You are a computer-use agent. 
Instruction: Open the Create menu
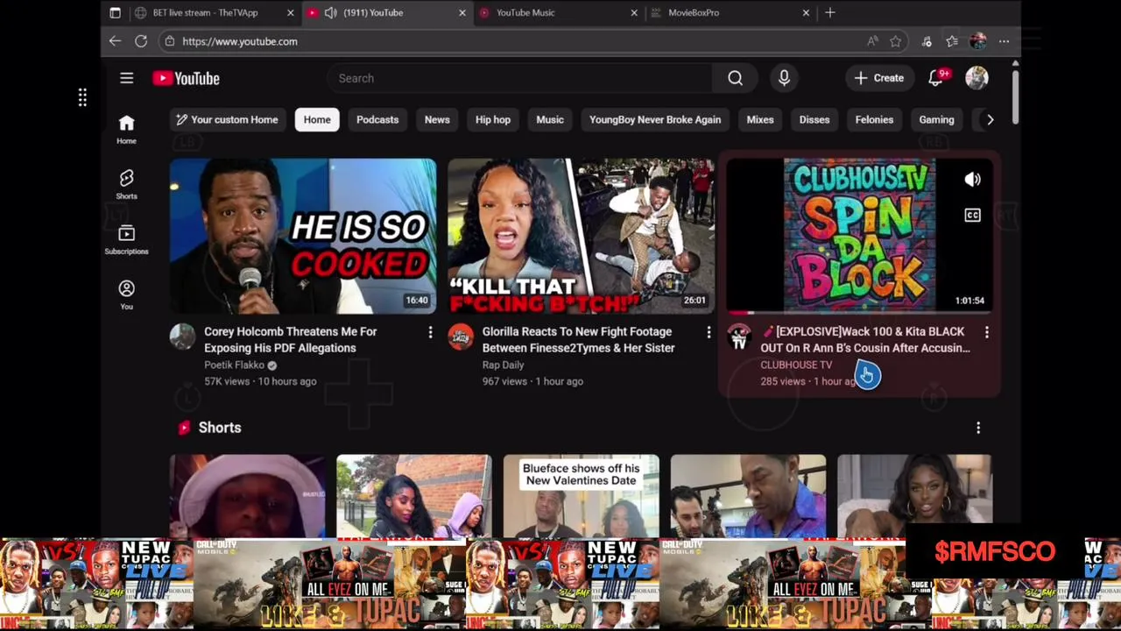coord(879,78)
